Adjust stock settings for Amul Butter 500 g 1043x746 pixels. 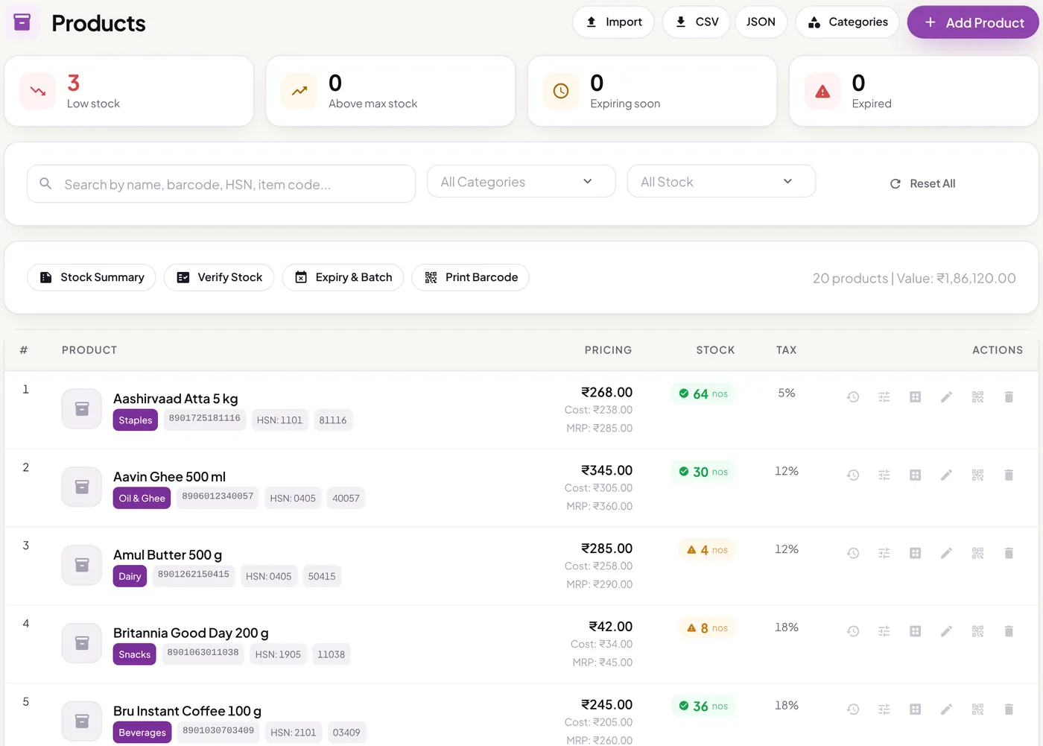point(884,553)
